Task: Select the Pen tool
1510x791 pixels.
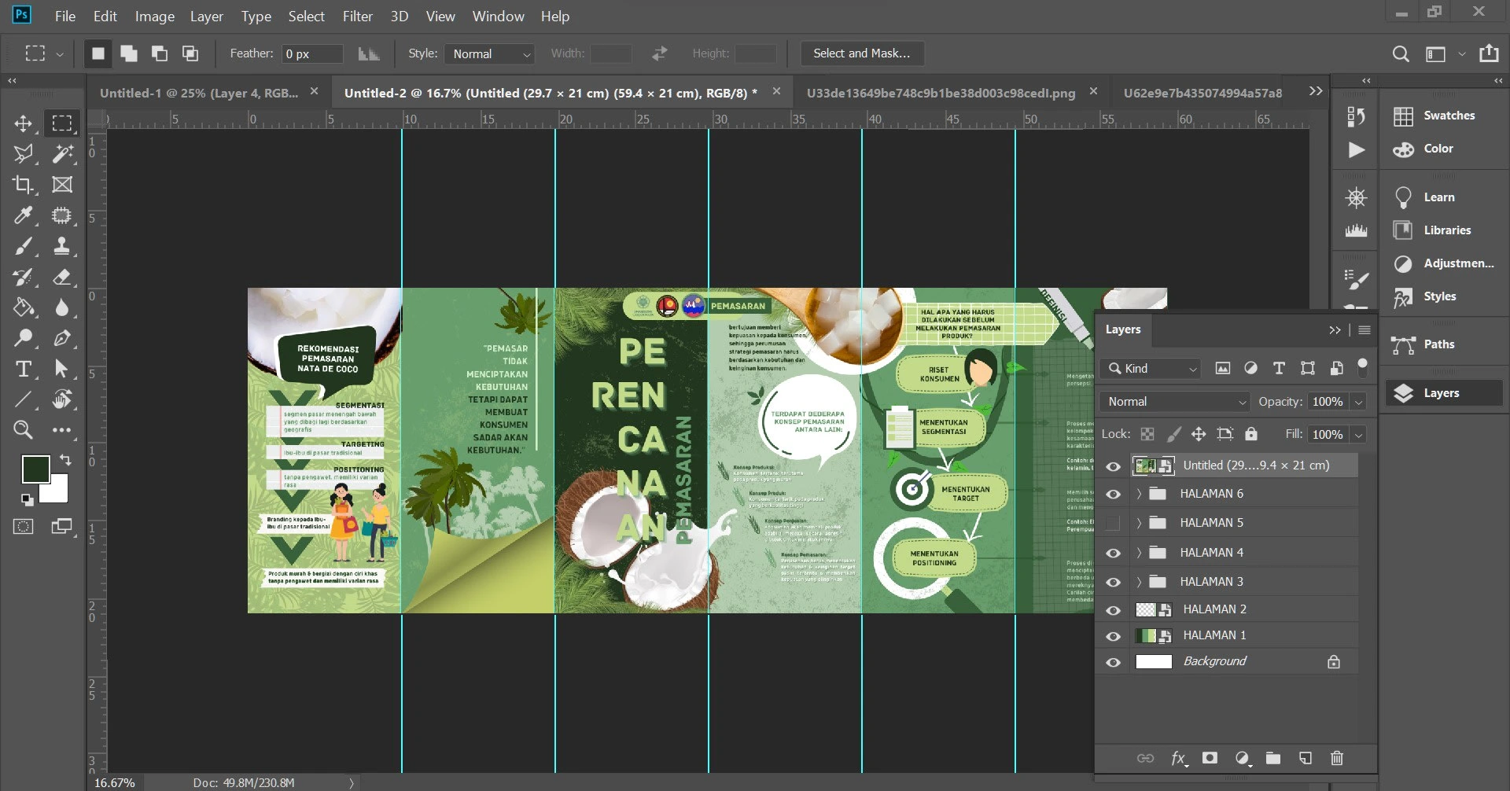Action: click(62, 338)
